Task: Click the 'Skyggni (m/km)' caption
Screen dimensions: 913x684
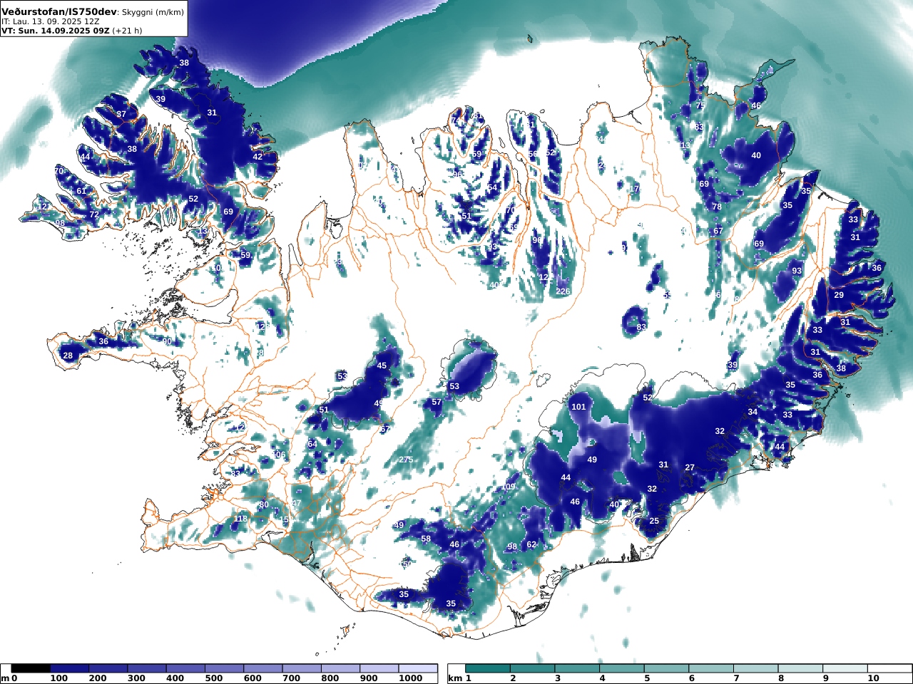Action: [153, 12]
